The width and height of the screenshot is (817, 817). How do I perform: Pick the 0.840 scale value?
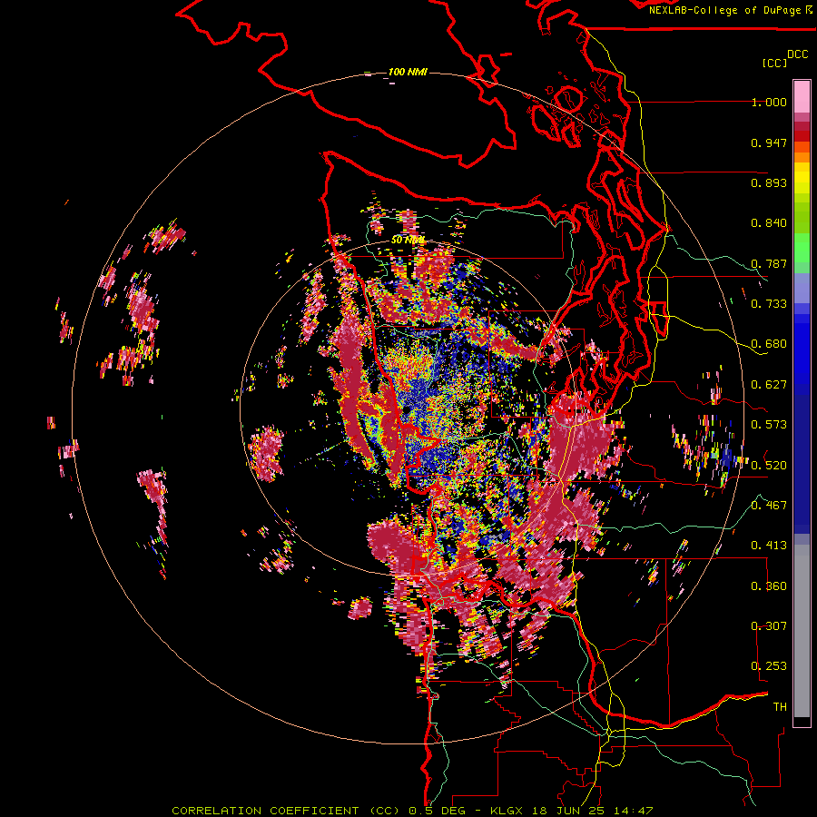click(x=769, y=223)
